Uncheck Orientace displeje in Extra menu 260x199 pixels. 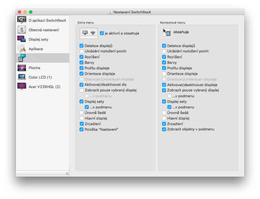pos(81,74)
